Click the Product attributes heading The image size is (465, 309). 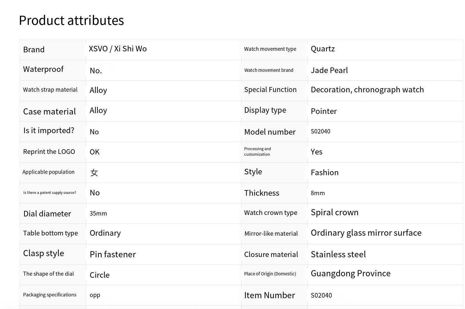[x=71, y=20]
